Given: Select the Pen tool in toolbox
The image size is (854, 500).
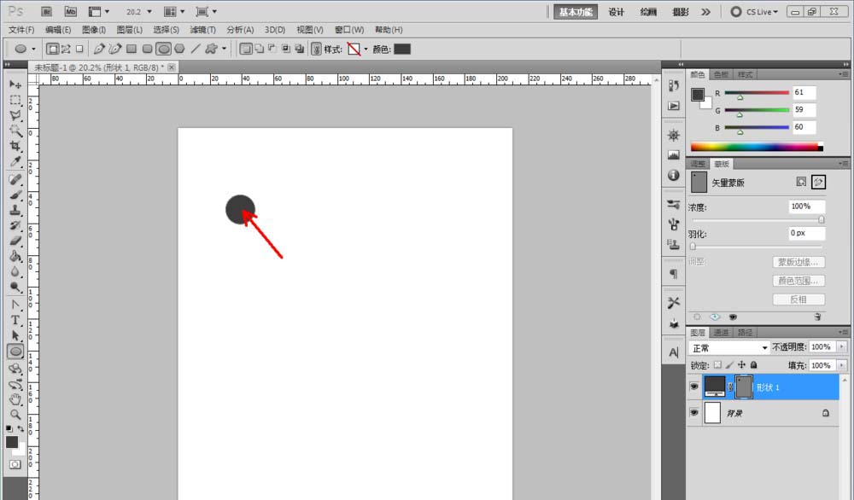Looking at the screenshot, I should coord(15,305).
